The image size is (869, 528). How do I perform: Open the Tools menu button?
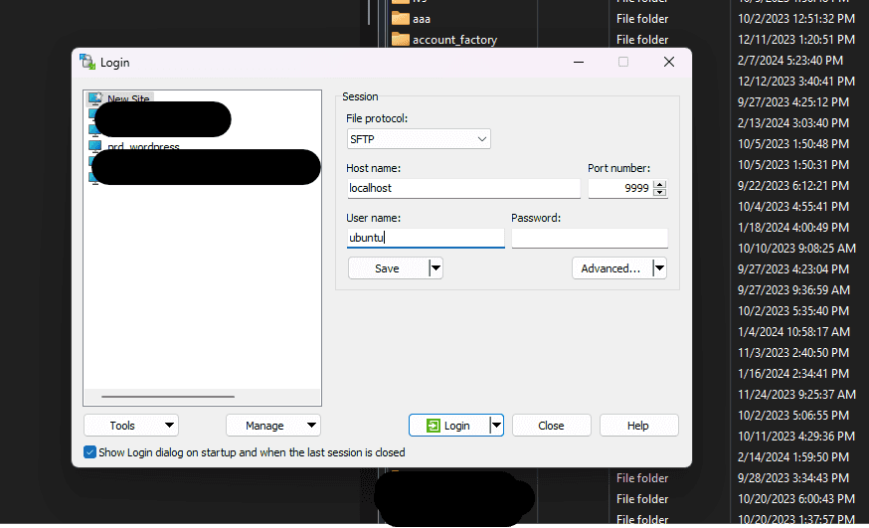pyautogui.click(x=130, y=426)
